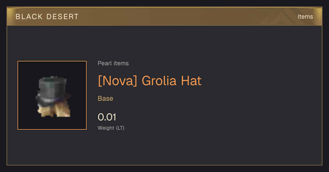Click the blonde hair below the hat icon
Image resolution: width=329 pixels, height=172 pixels.
tap(53, 111)
